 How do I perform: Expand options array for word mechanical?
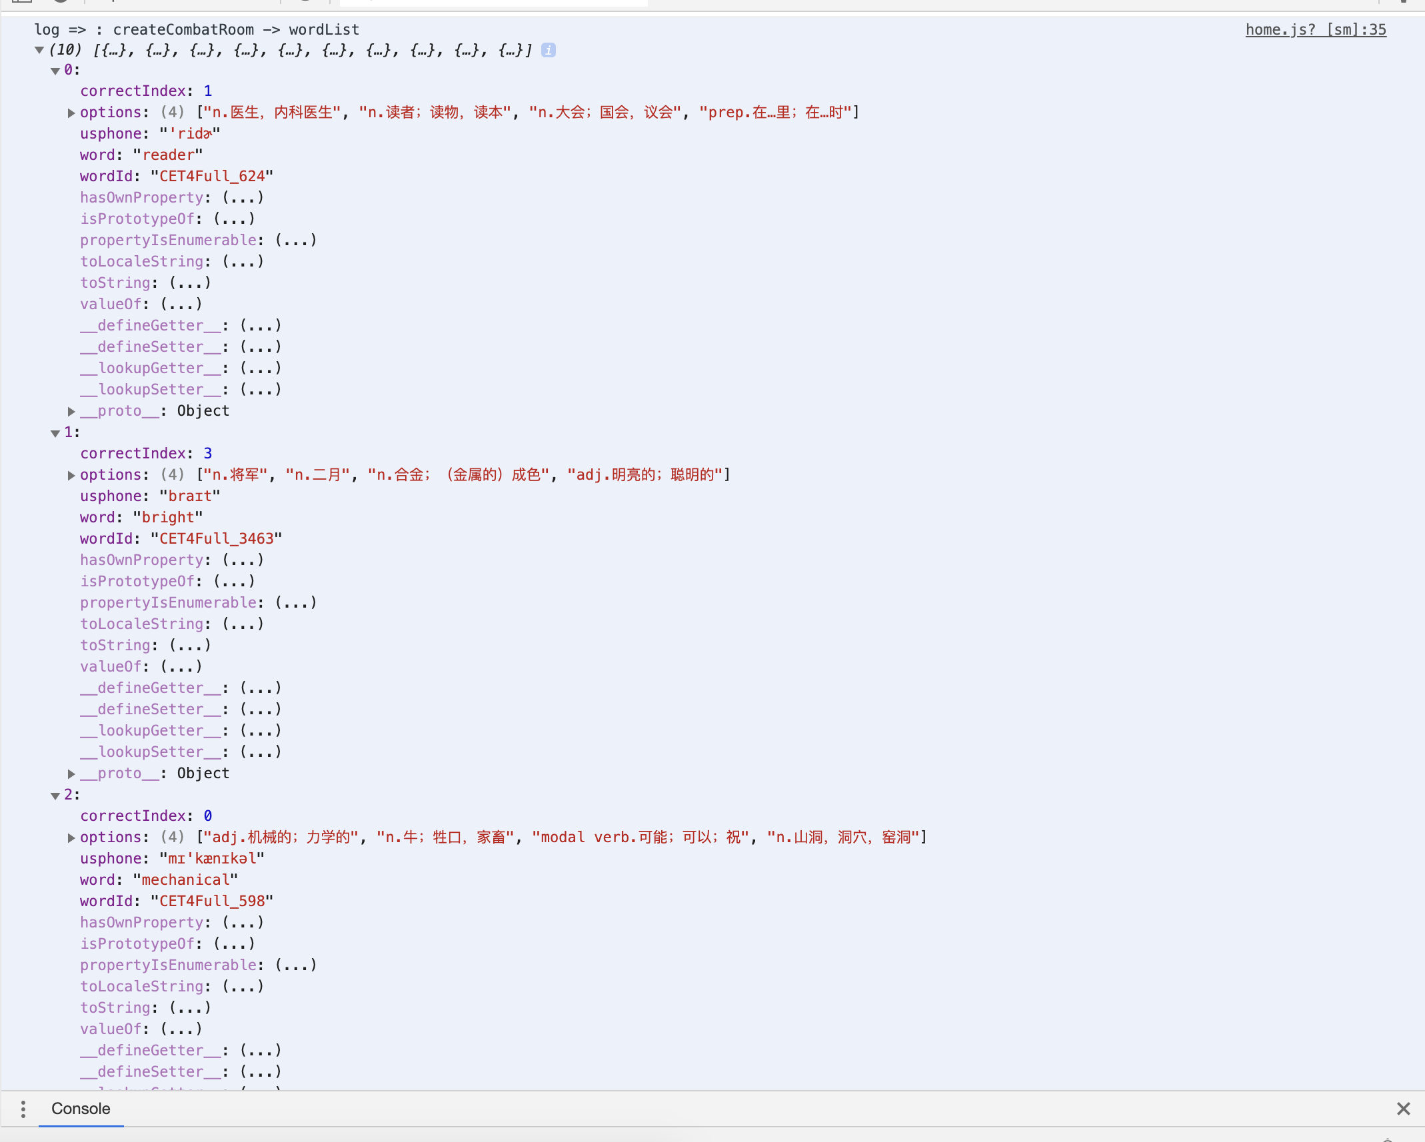click(x=71, y=838)
